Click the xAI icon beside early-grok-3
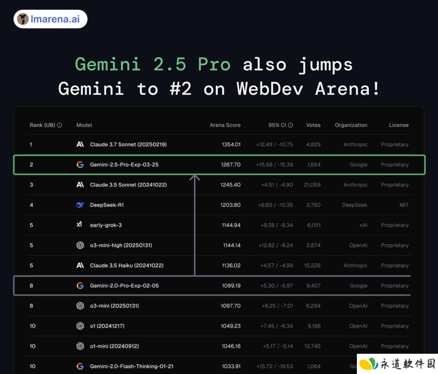Image resolution: width=438 pixels, height=374 pixels. click(x=80, y=225)
